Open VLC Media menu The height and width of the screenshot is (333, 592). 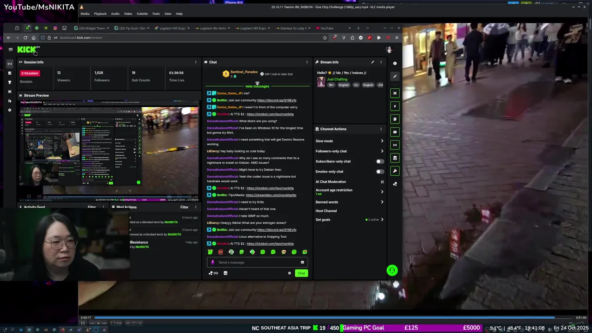(85, 14)
